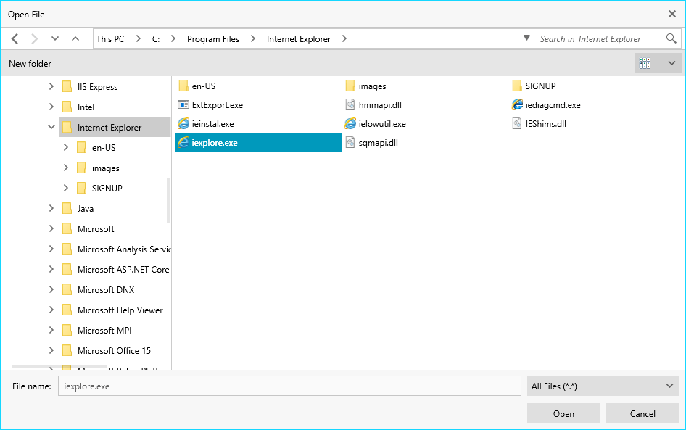The image size is (686, 430).
Task: Open the All Files type dropdown
Action: coord(603,386)
